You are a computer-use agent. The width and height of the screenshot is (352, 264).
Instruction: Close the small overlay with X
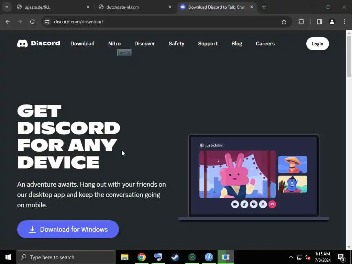point(128,52)
